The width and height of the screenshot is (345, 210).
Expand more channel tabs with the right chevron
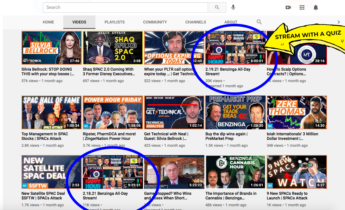[x=338, y=22]
